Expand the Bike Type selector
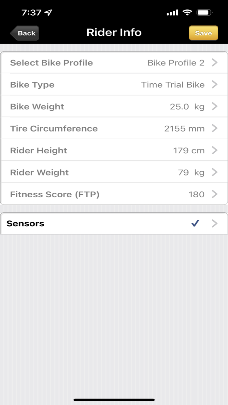 (x=114, y=84)
